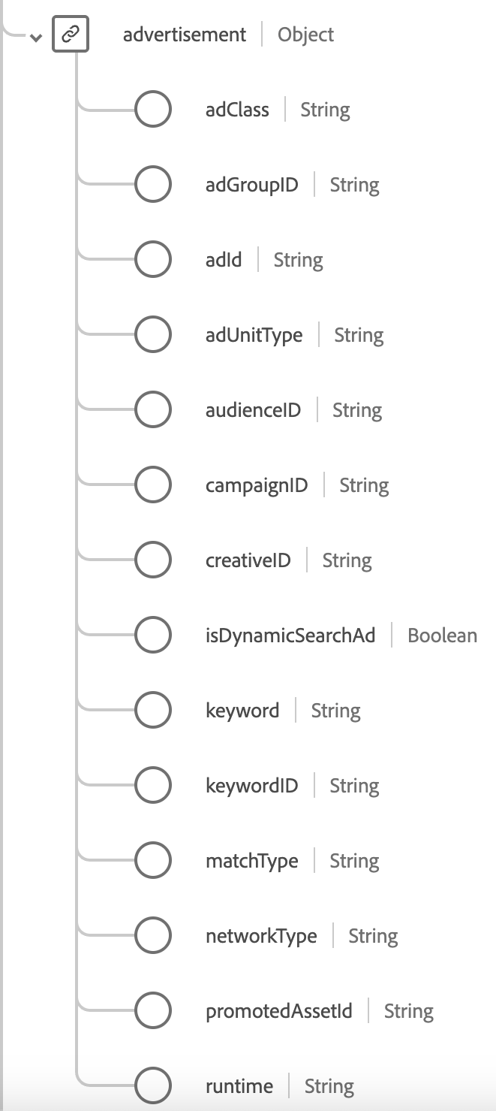Click the campaignID node circle
The height and width of the screenshot is (1111, 496).
pos(153,485)
